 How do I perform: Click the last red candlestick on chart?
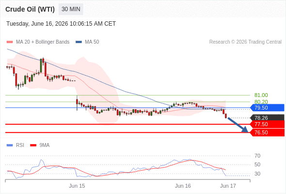click(226, 116)
